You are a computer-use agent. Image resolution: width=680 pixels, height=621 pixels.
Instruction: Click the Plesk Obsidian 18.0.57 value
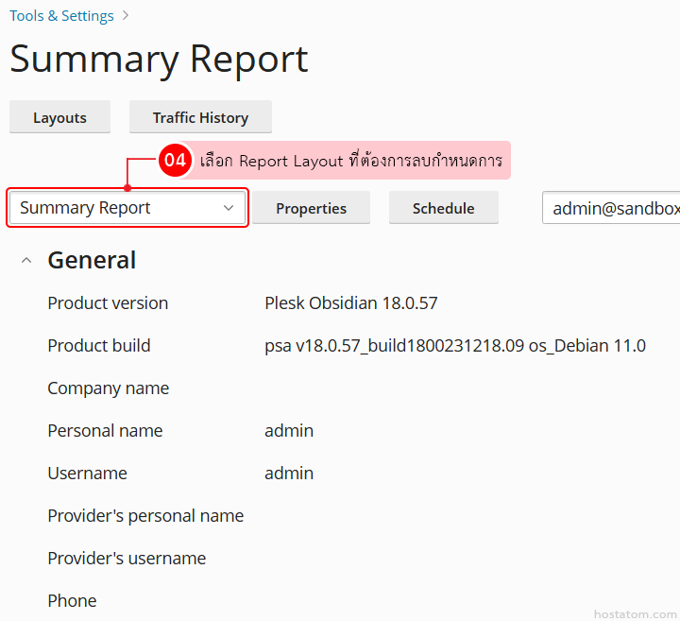[350, 303]
